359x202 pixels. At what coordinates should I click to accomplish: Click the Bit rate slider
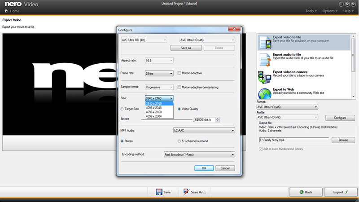click(166, 119)
